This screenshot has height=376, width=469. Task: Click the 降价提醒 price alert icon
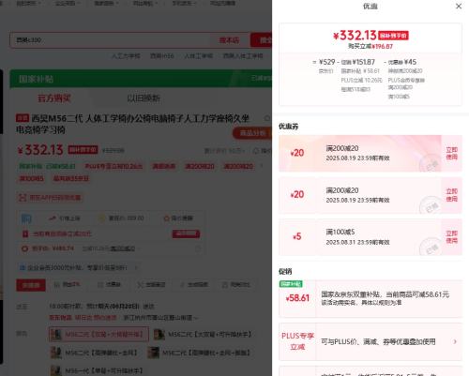click(x=167, y=218)
